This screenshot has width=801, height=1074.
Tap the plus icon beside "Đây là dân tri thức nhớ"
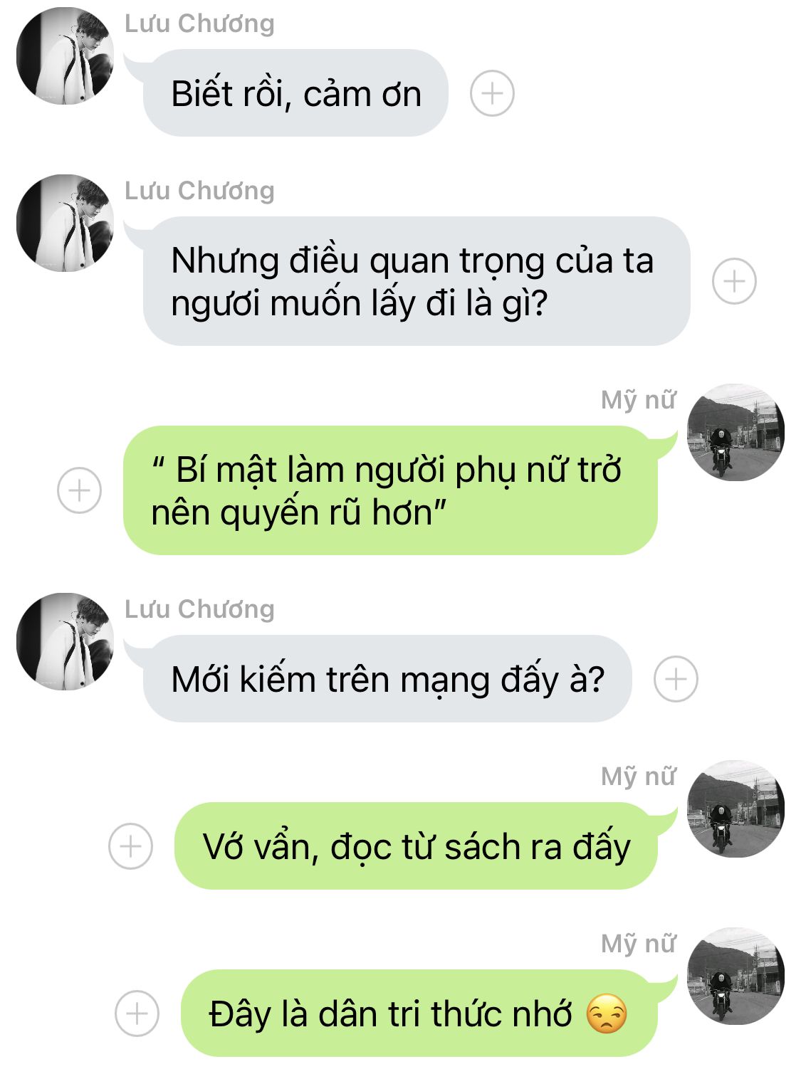(137, 1014)
